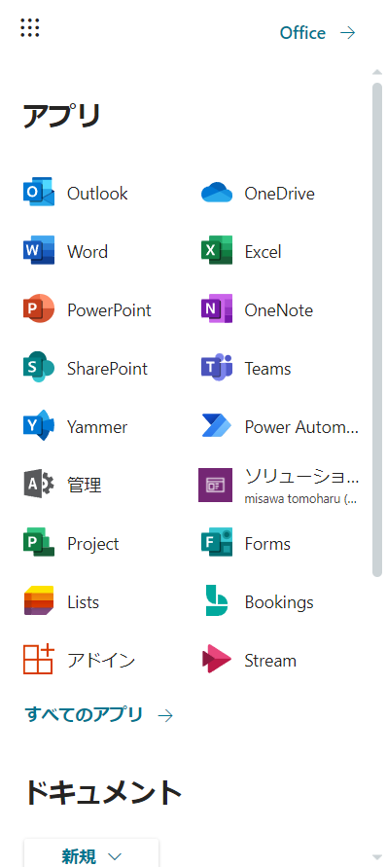The image size is (387, 867).
Task: Launch Excel via its green icon
Action: (x=217, y=251)
